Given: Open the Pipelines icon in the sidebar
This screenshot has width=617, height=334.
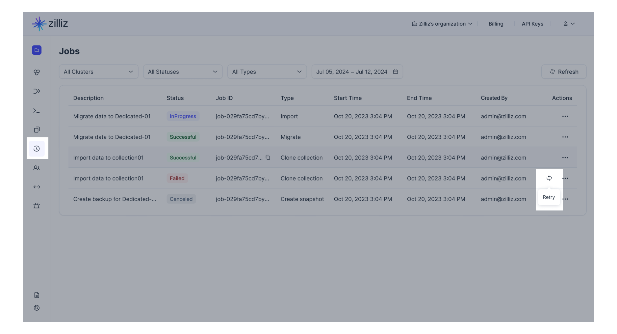Looking at the screenshot, I should 37,91.
